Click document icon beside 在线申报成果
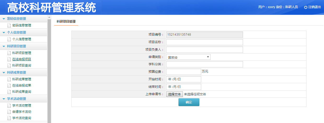 (9, 86)
